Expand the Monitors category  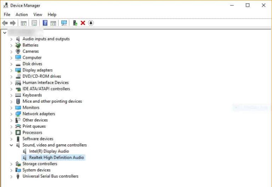click(11, 108)
